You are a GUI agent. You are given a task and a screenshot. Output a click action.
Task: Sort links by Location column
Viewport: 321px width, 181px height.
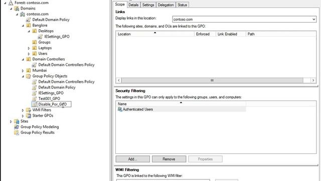pos(155,34)
